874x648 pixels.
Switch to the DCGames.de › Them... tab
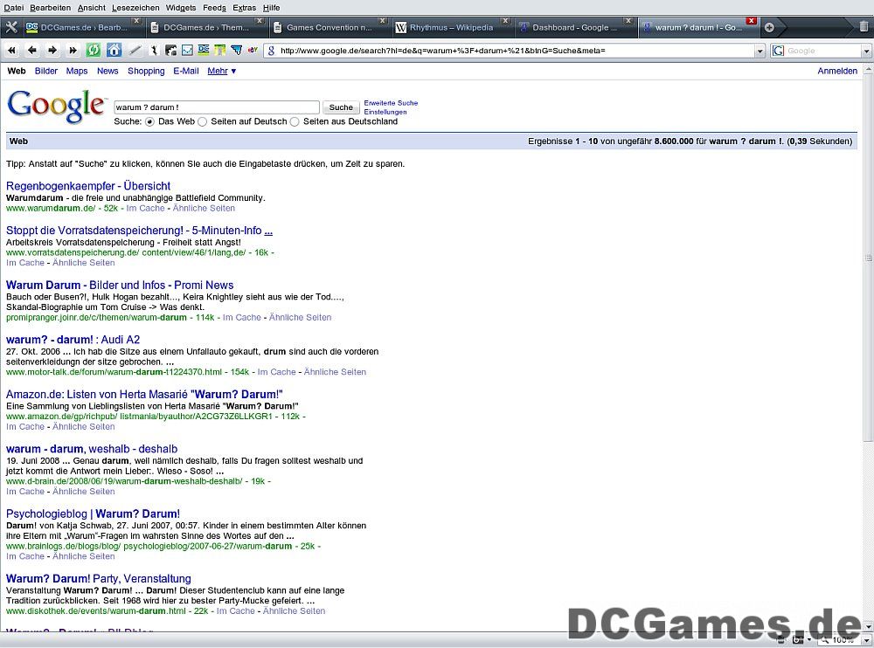click(206, 27)
